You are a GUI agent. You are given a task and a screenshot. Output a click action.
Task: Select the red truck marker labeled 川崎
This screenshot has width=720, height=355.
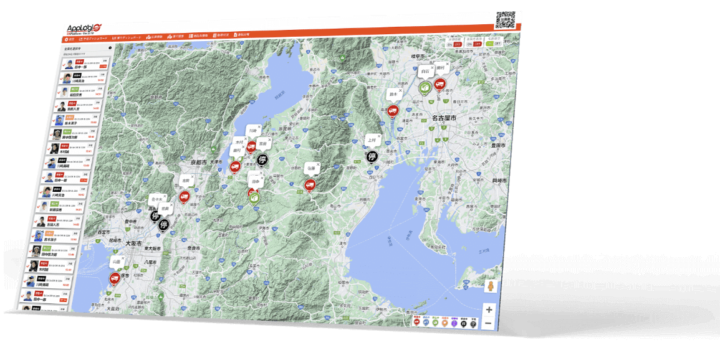pos(251,148)
